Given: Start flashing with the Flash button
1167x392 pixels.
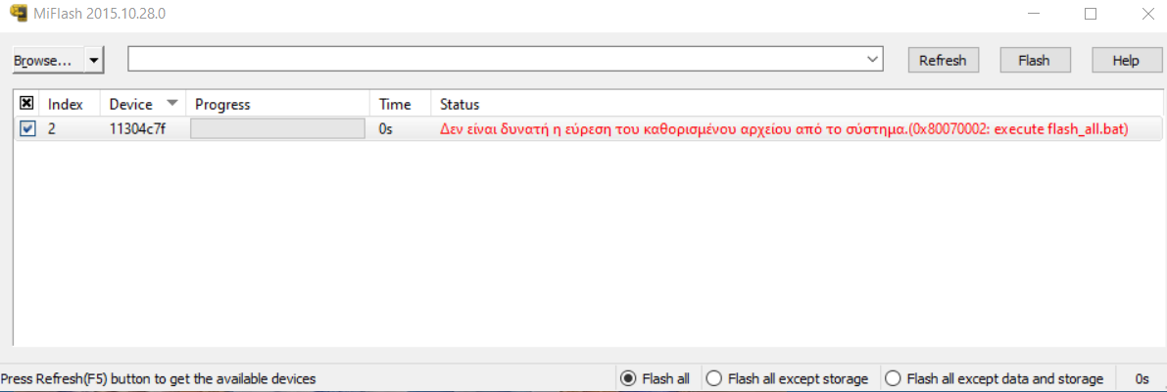Looking at the screenshot, I should coord(1034,60).
